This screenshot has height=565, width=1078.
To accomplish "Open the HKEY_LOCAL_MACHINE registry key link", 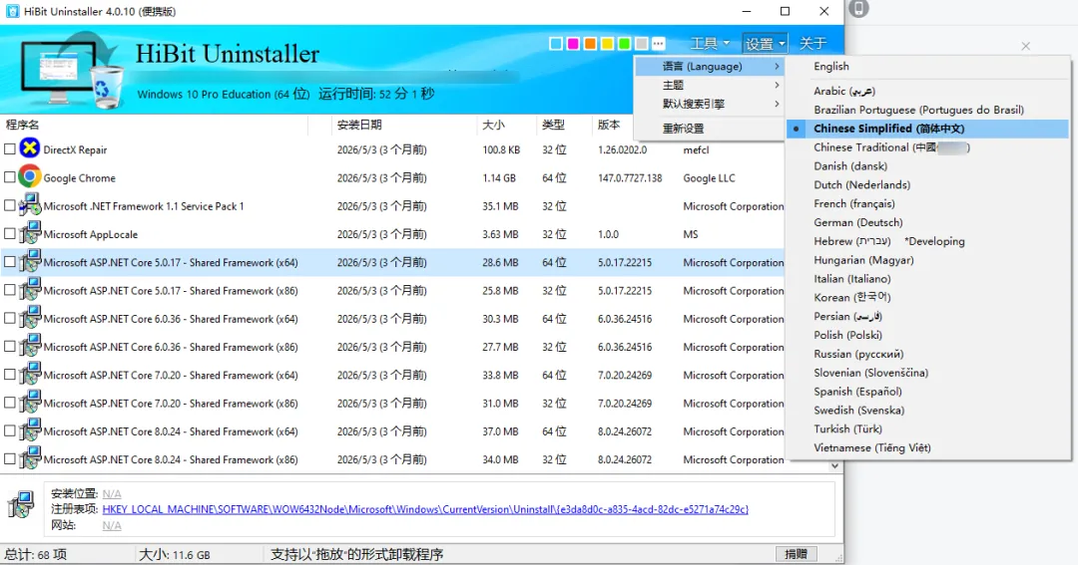I will (425, 509).
